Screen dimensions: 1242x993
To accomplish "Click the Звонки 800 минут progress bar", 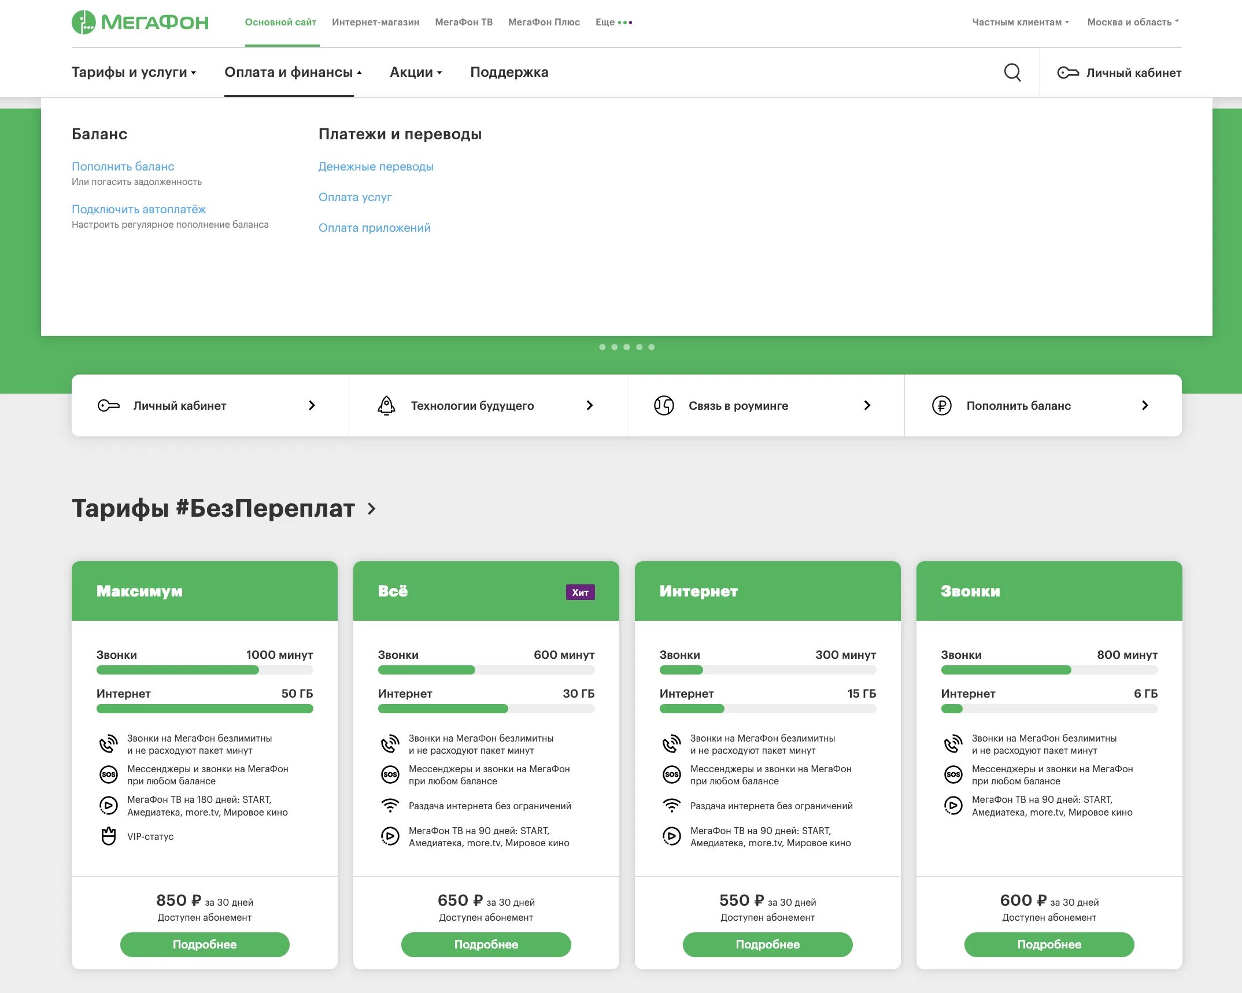I will (x=1049, y=670).
